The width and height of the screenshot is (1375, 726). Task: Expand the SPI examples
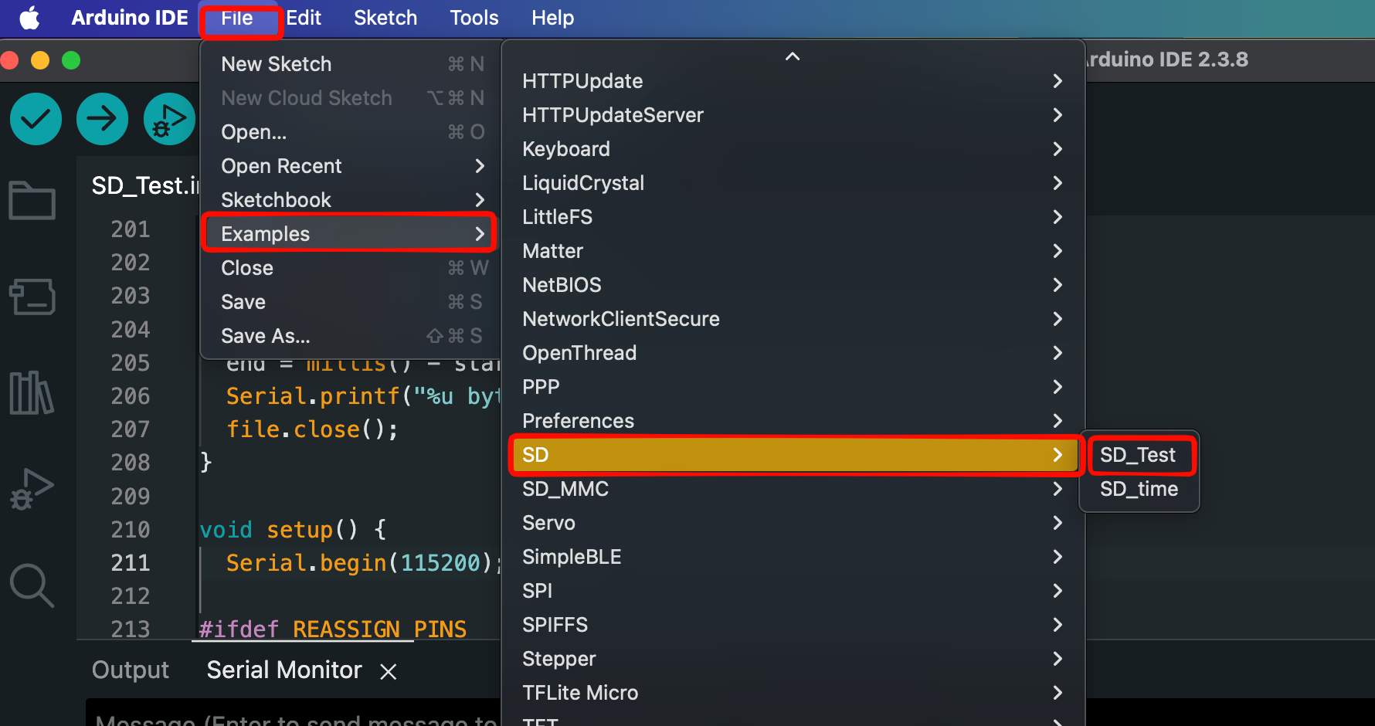coord(793,591)
